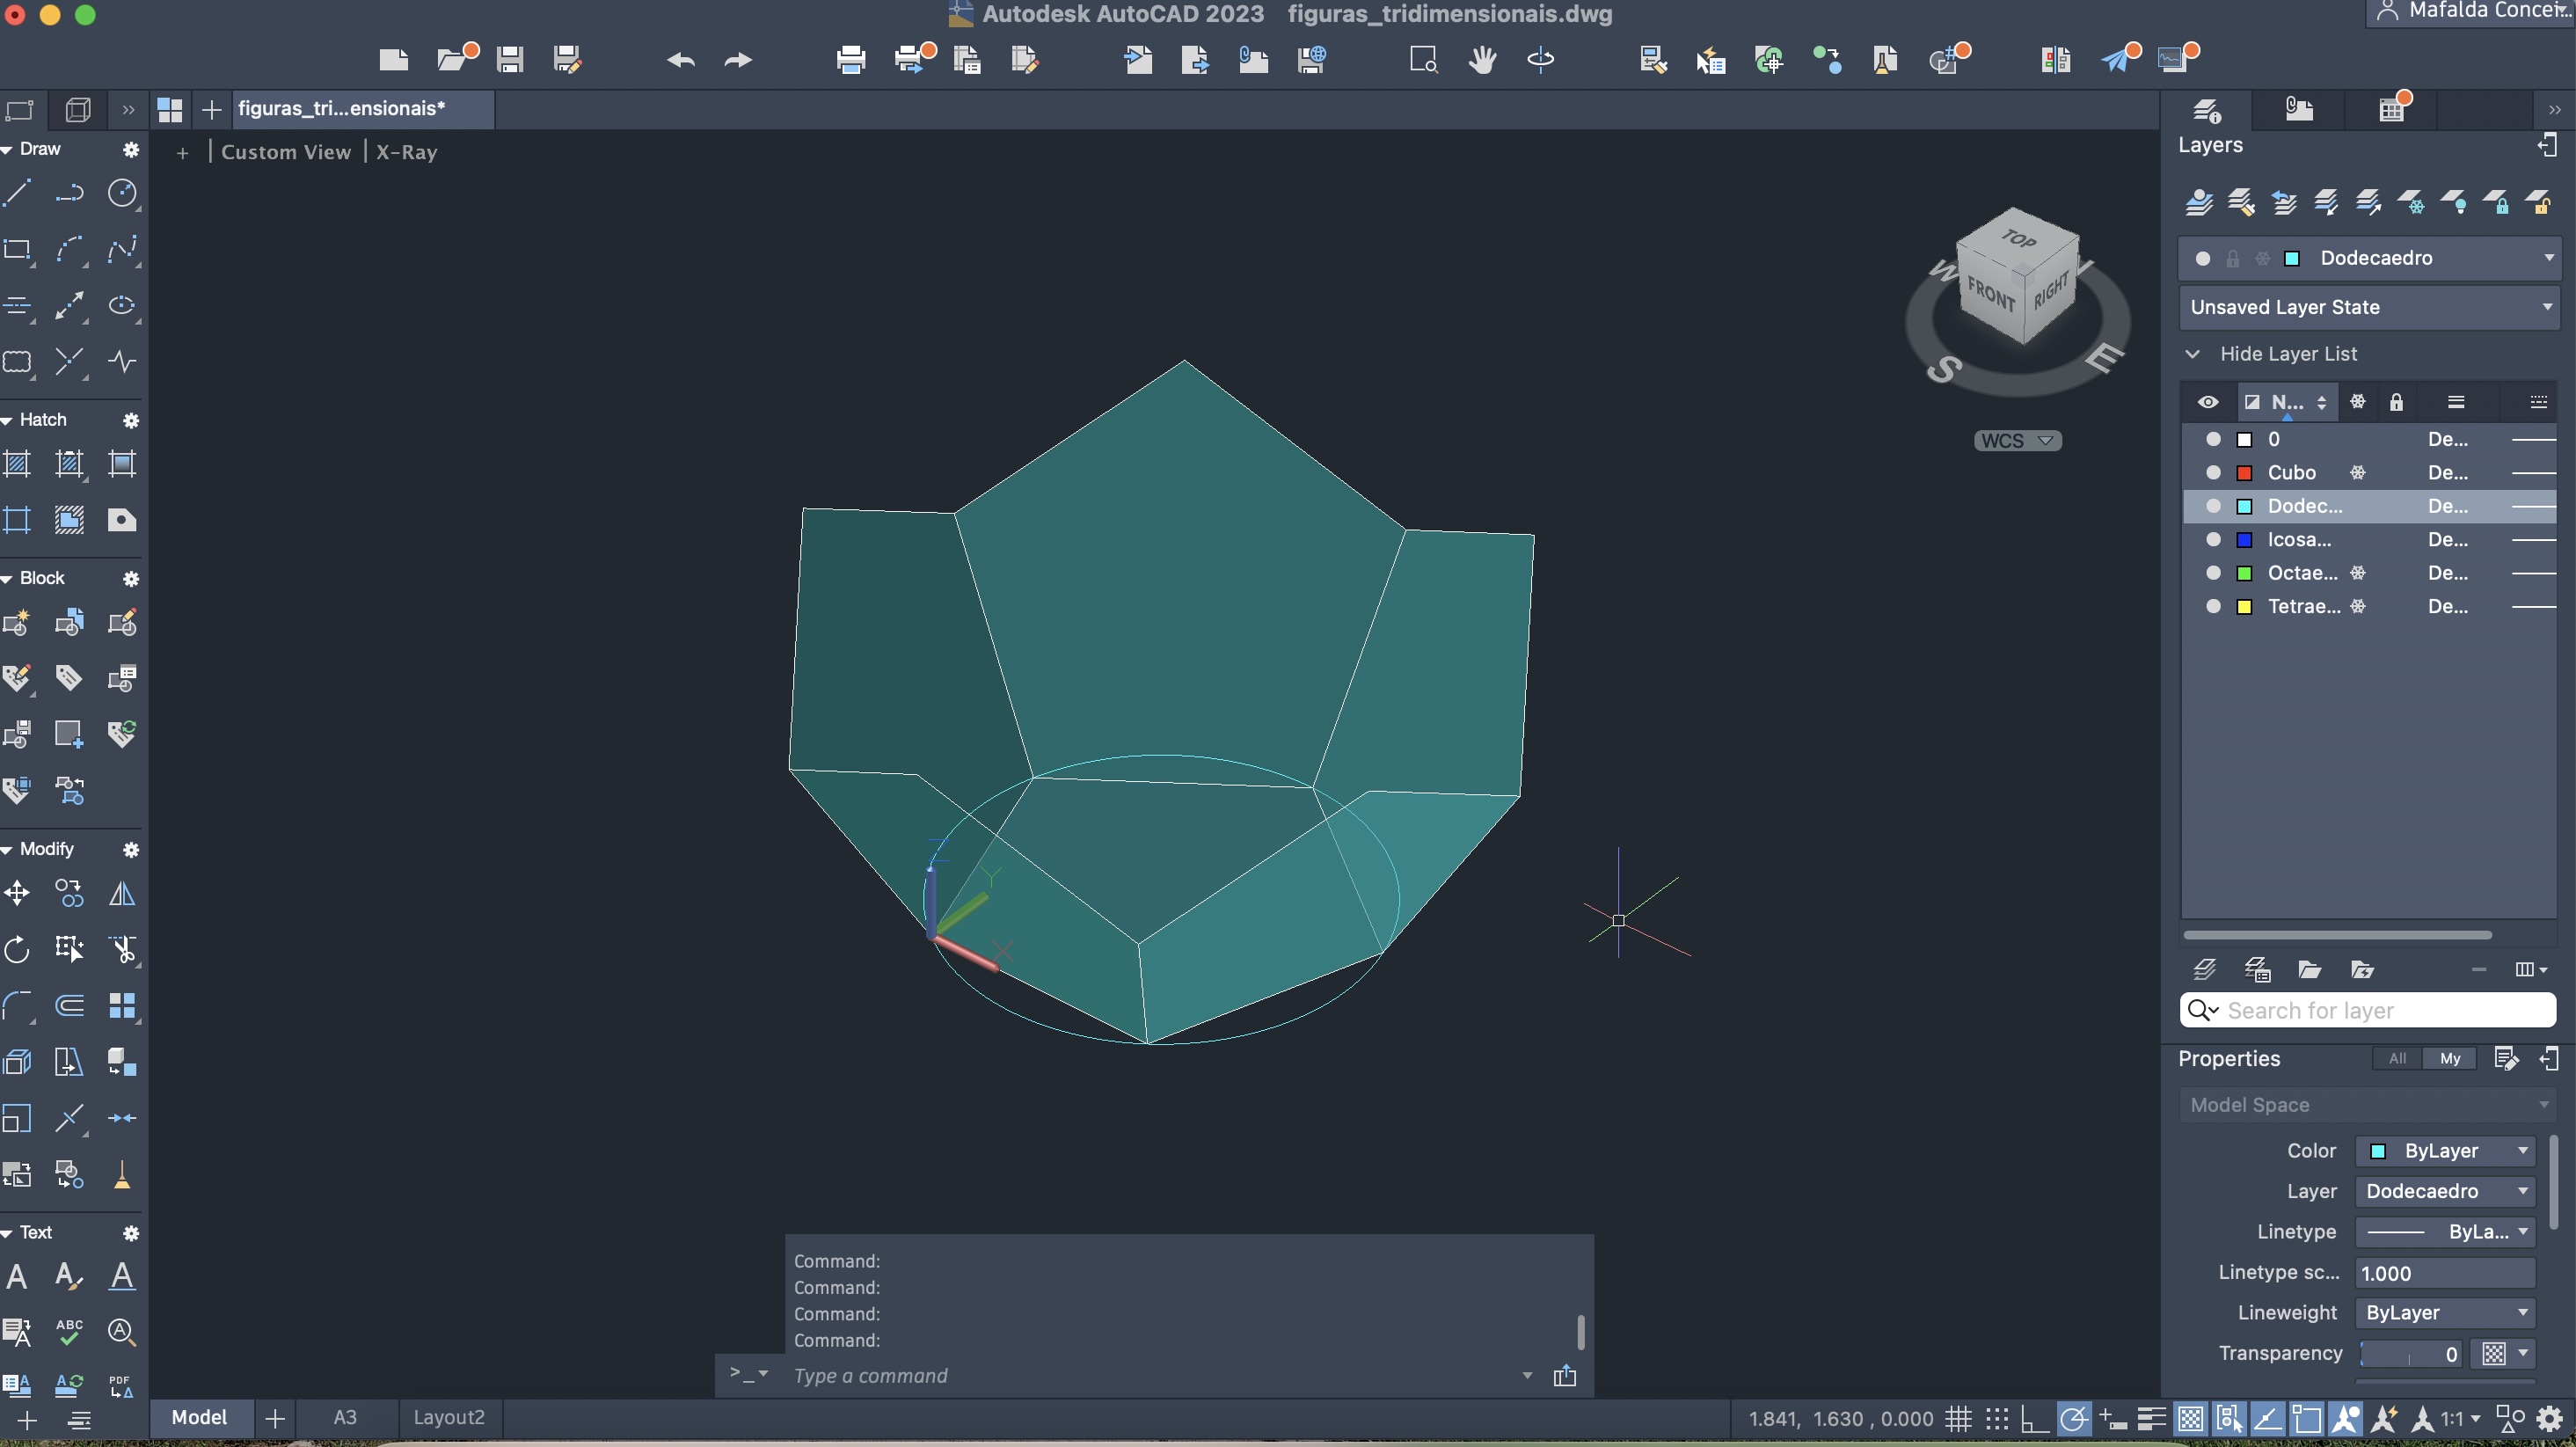Click the Undo arrow in the top toolbar
The width and height of the screenshot is (2576, 1447).
pos(680,60)
